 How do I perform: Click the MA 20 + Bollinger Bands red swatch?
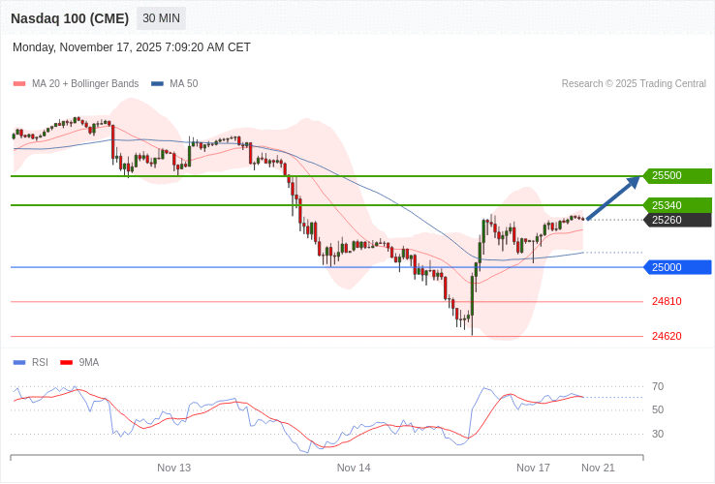pos(19,84)
